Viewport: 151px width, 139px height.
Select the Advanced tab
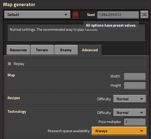90,50
